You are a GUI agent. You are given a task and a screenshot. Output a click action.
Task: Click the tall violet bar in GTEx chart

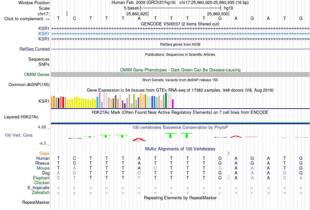coord(100,100)
